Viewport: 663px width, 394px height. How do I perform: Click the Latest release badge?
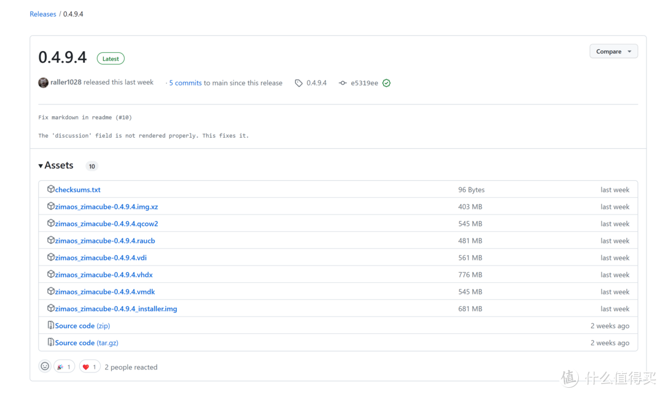tap(110, 58)
